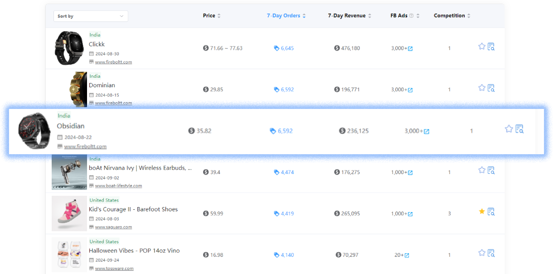The image size is (553, 274).
Task: Sort by the 7-Day Revenue column header
Action: pos(349,16)
